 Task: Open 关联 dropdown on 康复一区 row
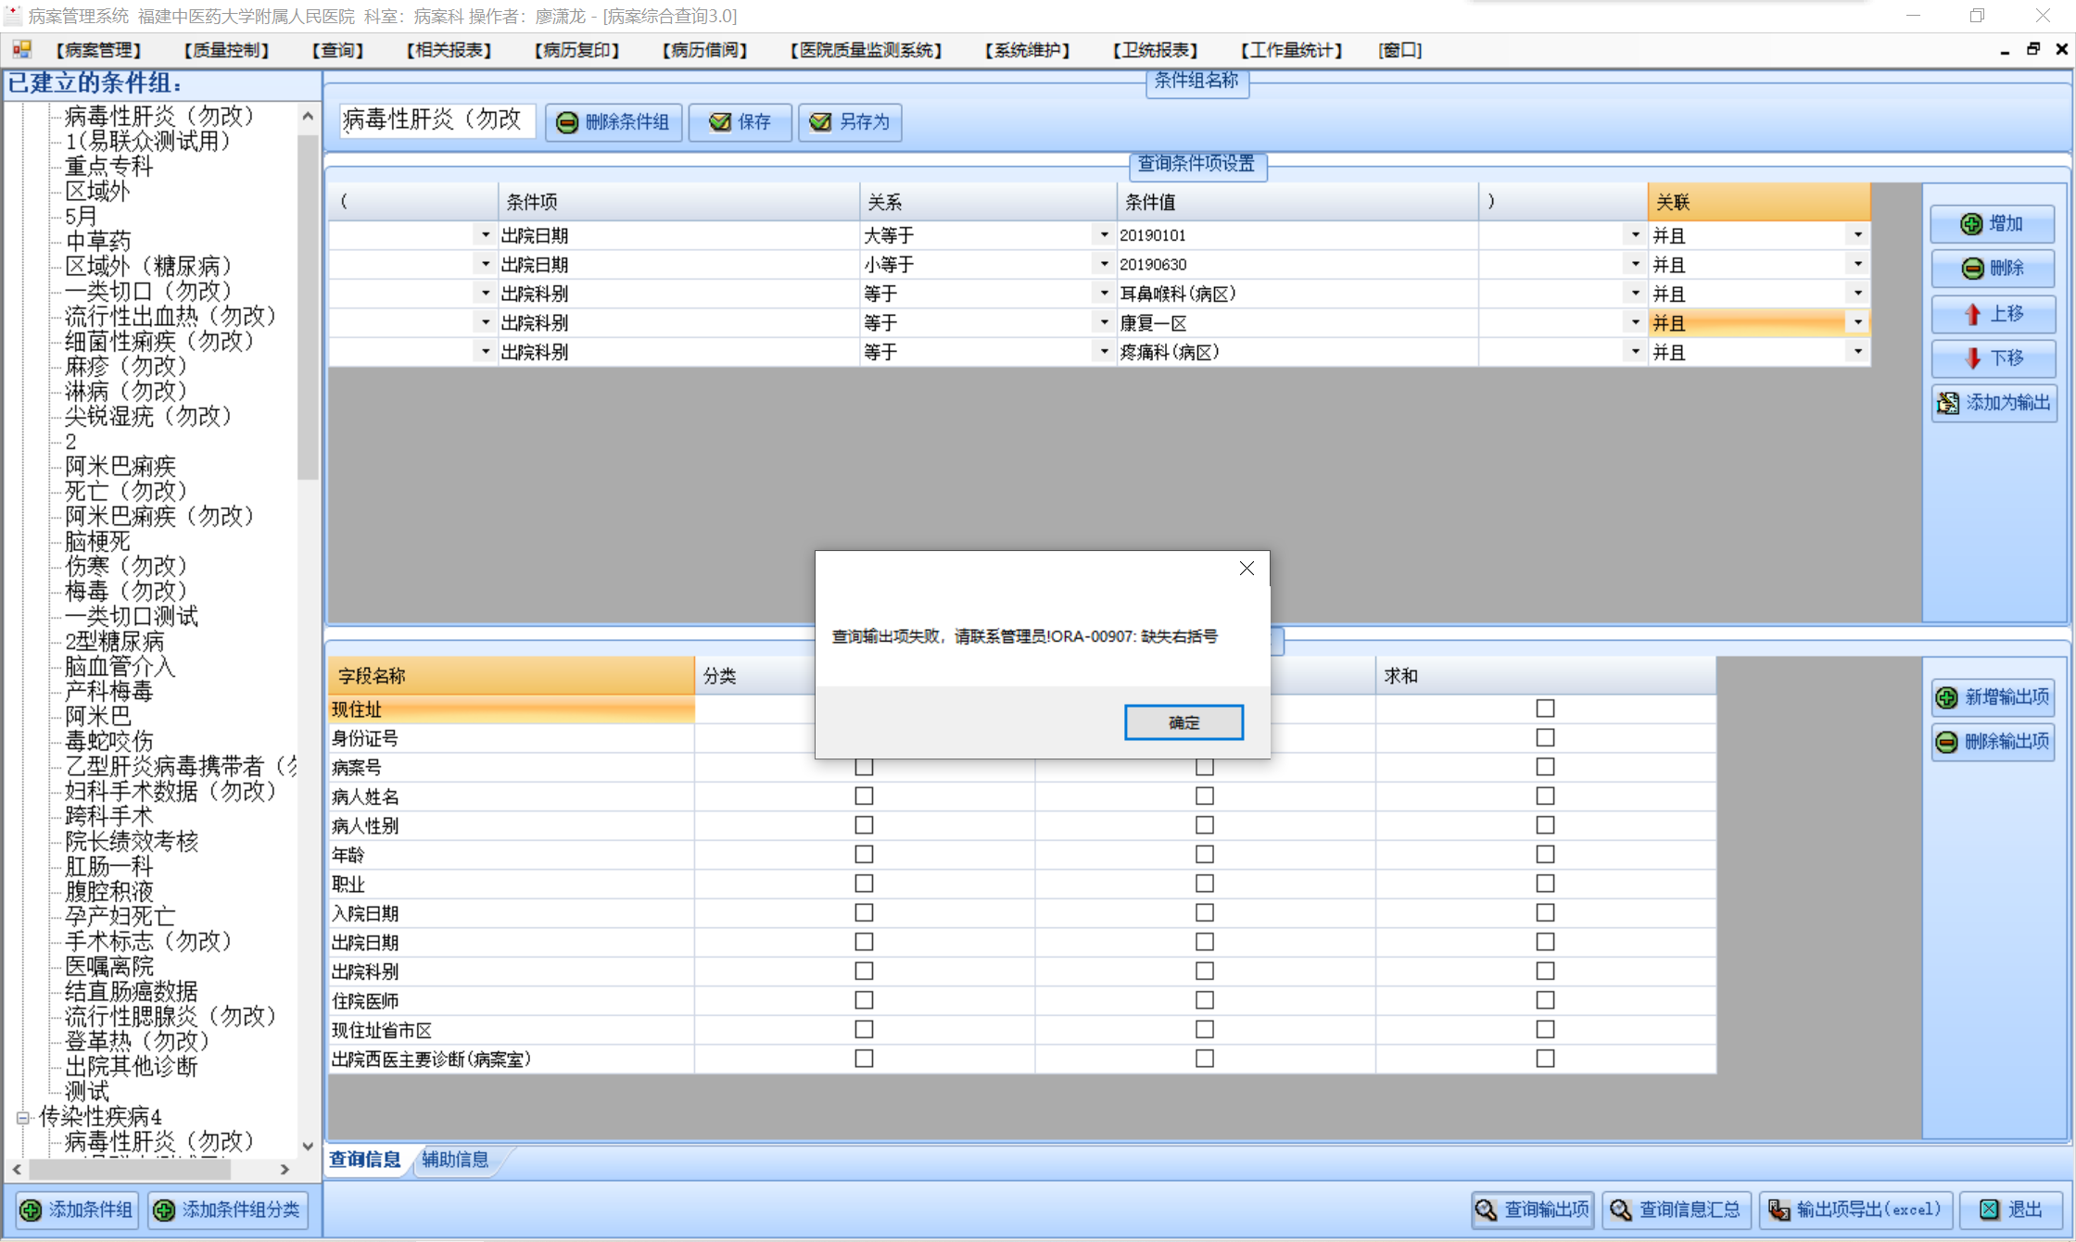click(x=1857, y=322)
